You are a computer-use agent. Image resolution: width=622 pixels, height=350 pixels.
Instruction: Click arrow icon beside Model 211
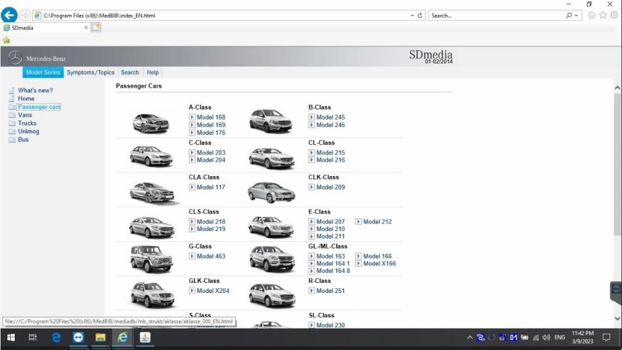pyautogui.click(x=312, y=236)
